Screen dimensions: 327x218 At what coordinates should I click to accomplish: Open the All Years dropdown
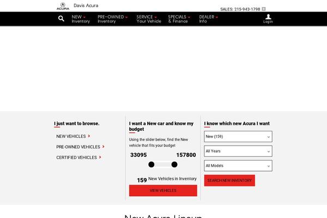click(x=238, y=151)
